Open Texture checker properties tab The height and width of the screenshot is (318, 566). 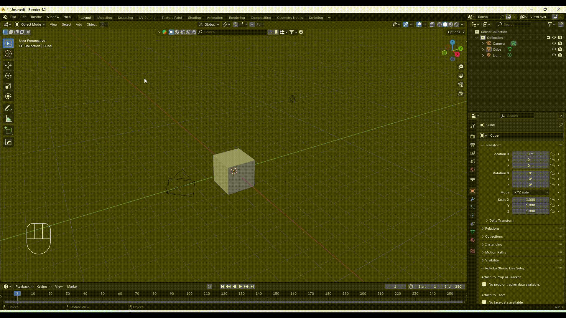473,251
